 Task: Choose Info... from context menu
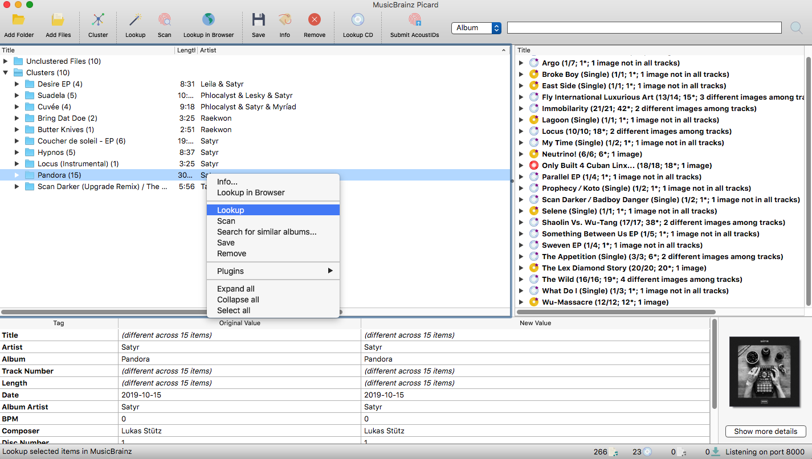pos(273,182)
